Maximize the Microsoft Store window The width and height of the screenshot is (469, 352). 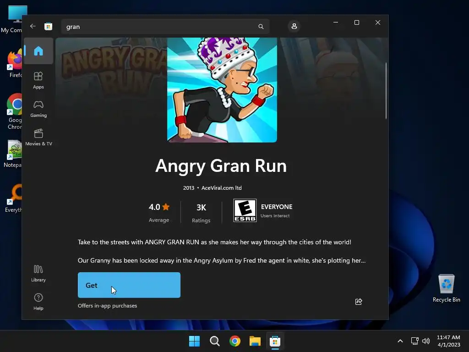click(356, 22)
